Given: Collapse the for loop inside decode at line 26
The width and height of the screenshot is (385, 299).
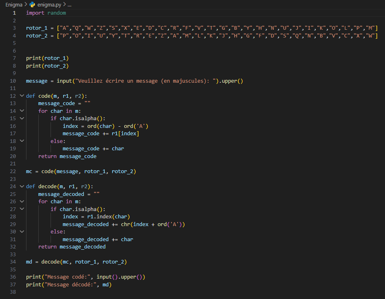Looking at the screenshot, I should pos(22,201).
